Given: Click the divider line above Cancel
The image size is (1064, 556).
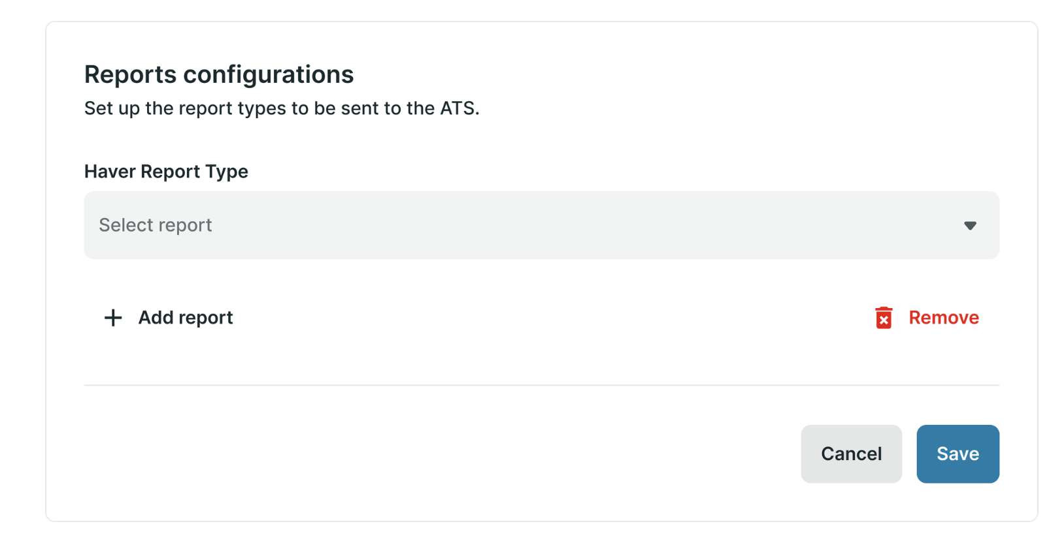Looking at the screenshot, I should pyautogui.click(x=541, y=385).
